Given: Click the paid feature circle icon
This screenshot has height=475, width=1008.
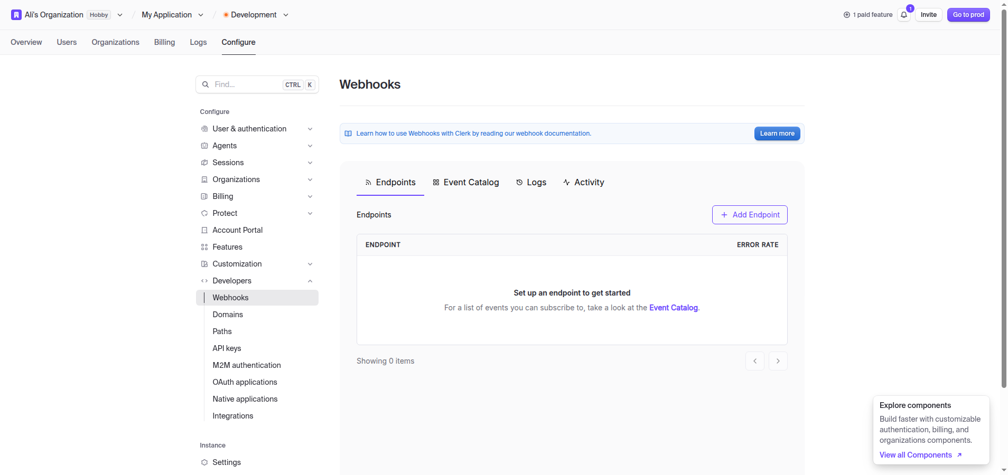Looking at the screenshot, I should [x=847, y=15].
